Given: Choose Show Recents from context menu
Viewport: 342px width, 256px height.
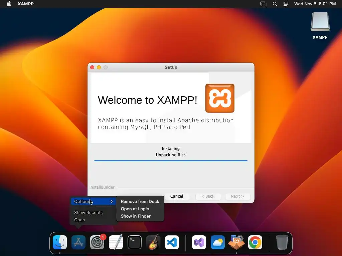Looking at the screenshot, I should [x=88, y=212].
